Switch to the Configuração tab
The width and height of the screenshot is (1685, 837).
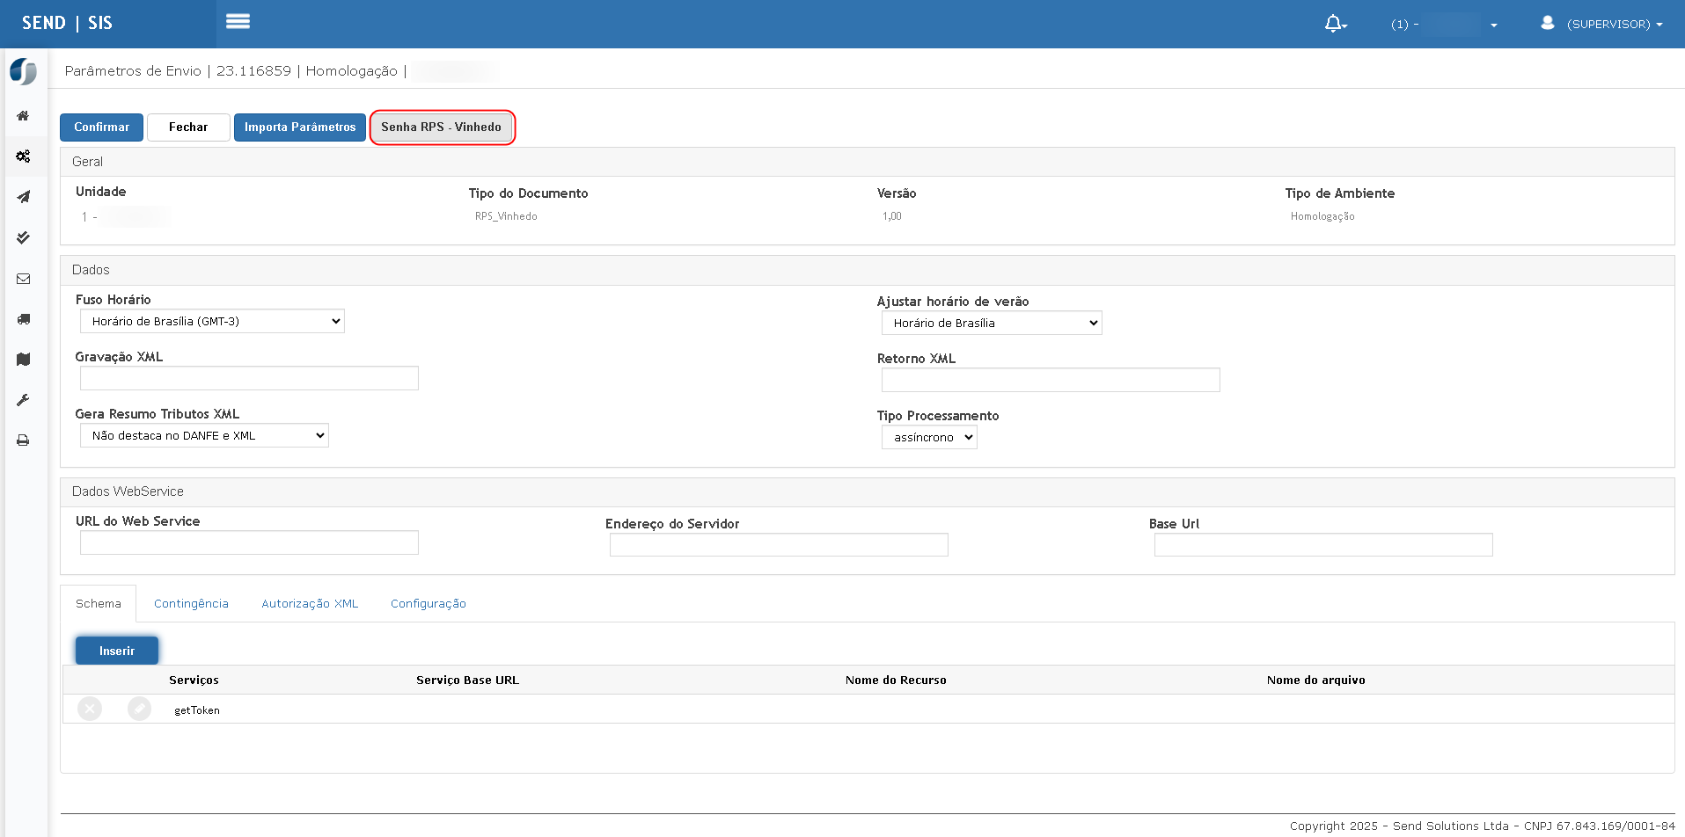point(429,604)
